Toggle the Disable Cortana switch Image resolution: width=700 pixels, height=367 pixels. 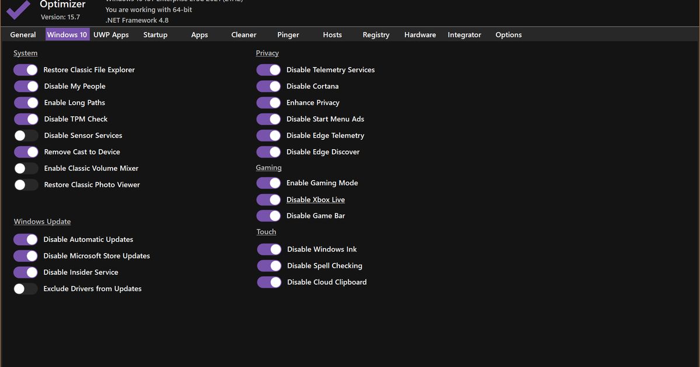[x=268, y=86]
